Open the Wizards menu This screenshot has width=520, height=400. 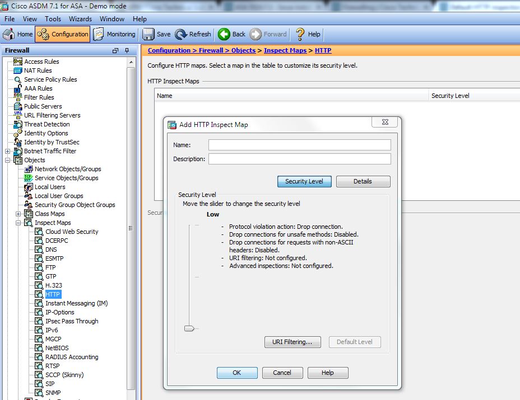pos(80,19)
